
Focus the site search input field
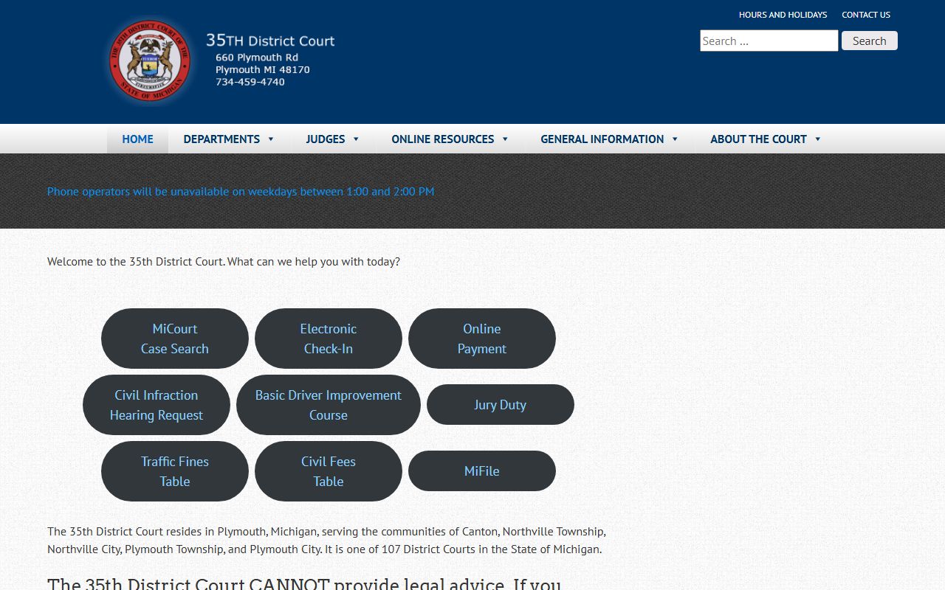[769, 41]
